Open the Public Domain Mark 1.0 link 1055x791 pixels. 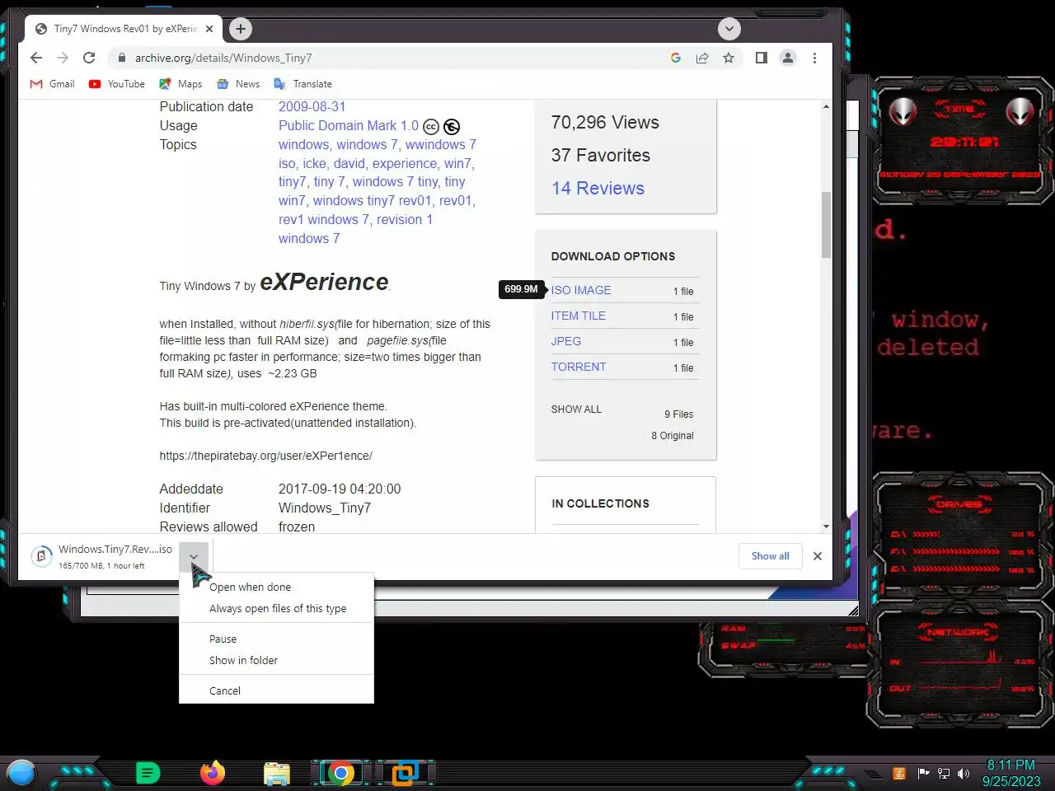pyautogui.click(x=349, y=125)
